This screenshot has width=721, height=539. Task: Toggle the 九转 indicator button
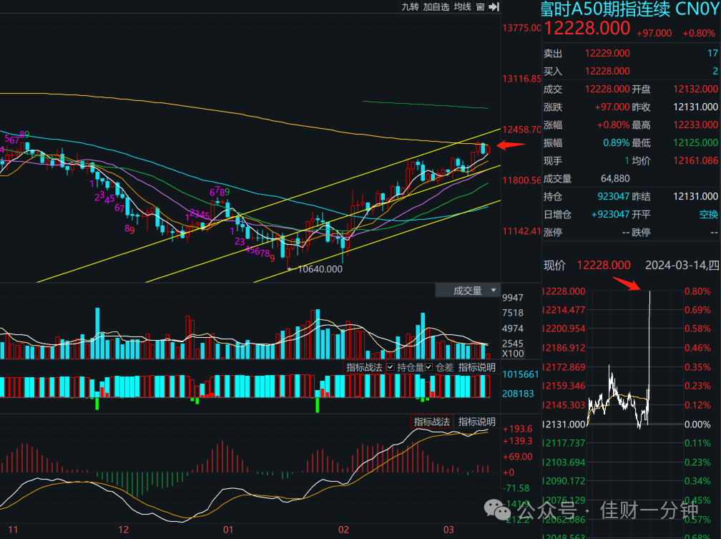click(x=410, y=7)
